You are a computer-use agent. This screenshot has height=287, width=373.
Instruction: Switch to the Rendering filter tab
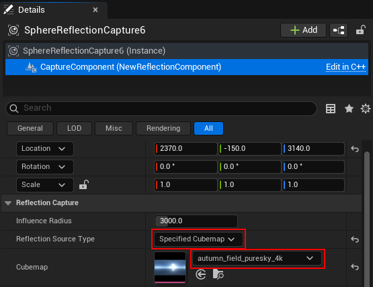coord(163,129)
